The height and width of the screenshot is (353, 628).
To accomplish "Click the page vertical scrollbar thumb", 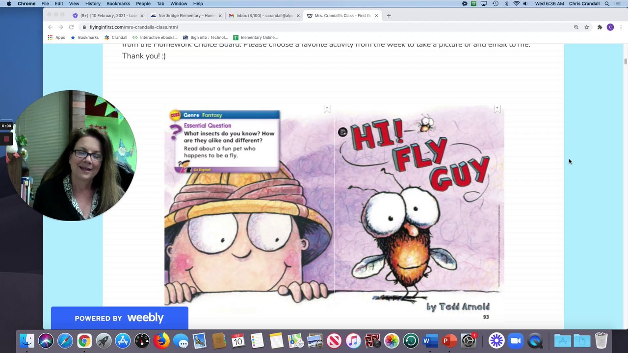I will click(x=626, y=61).
